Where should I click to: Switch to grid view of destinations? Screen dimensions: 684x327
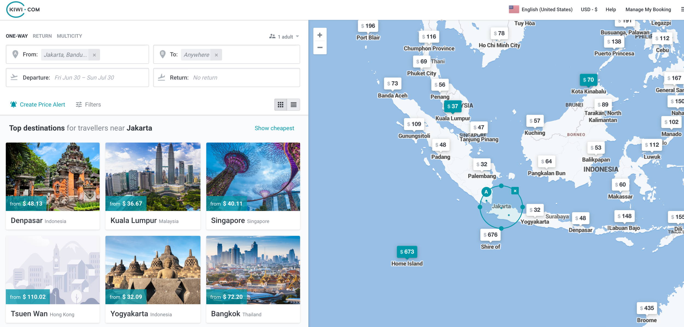(281, 105)
